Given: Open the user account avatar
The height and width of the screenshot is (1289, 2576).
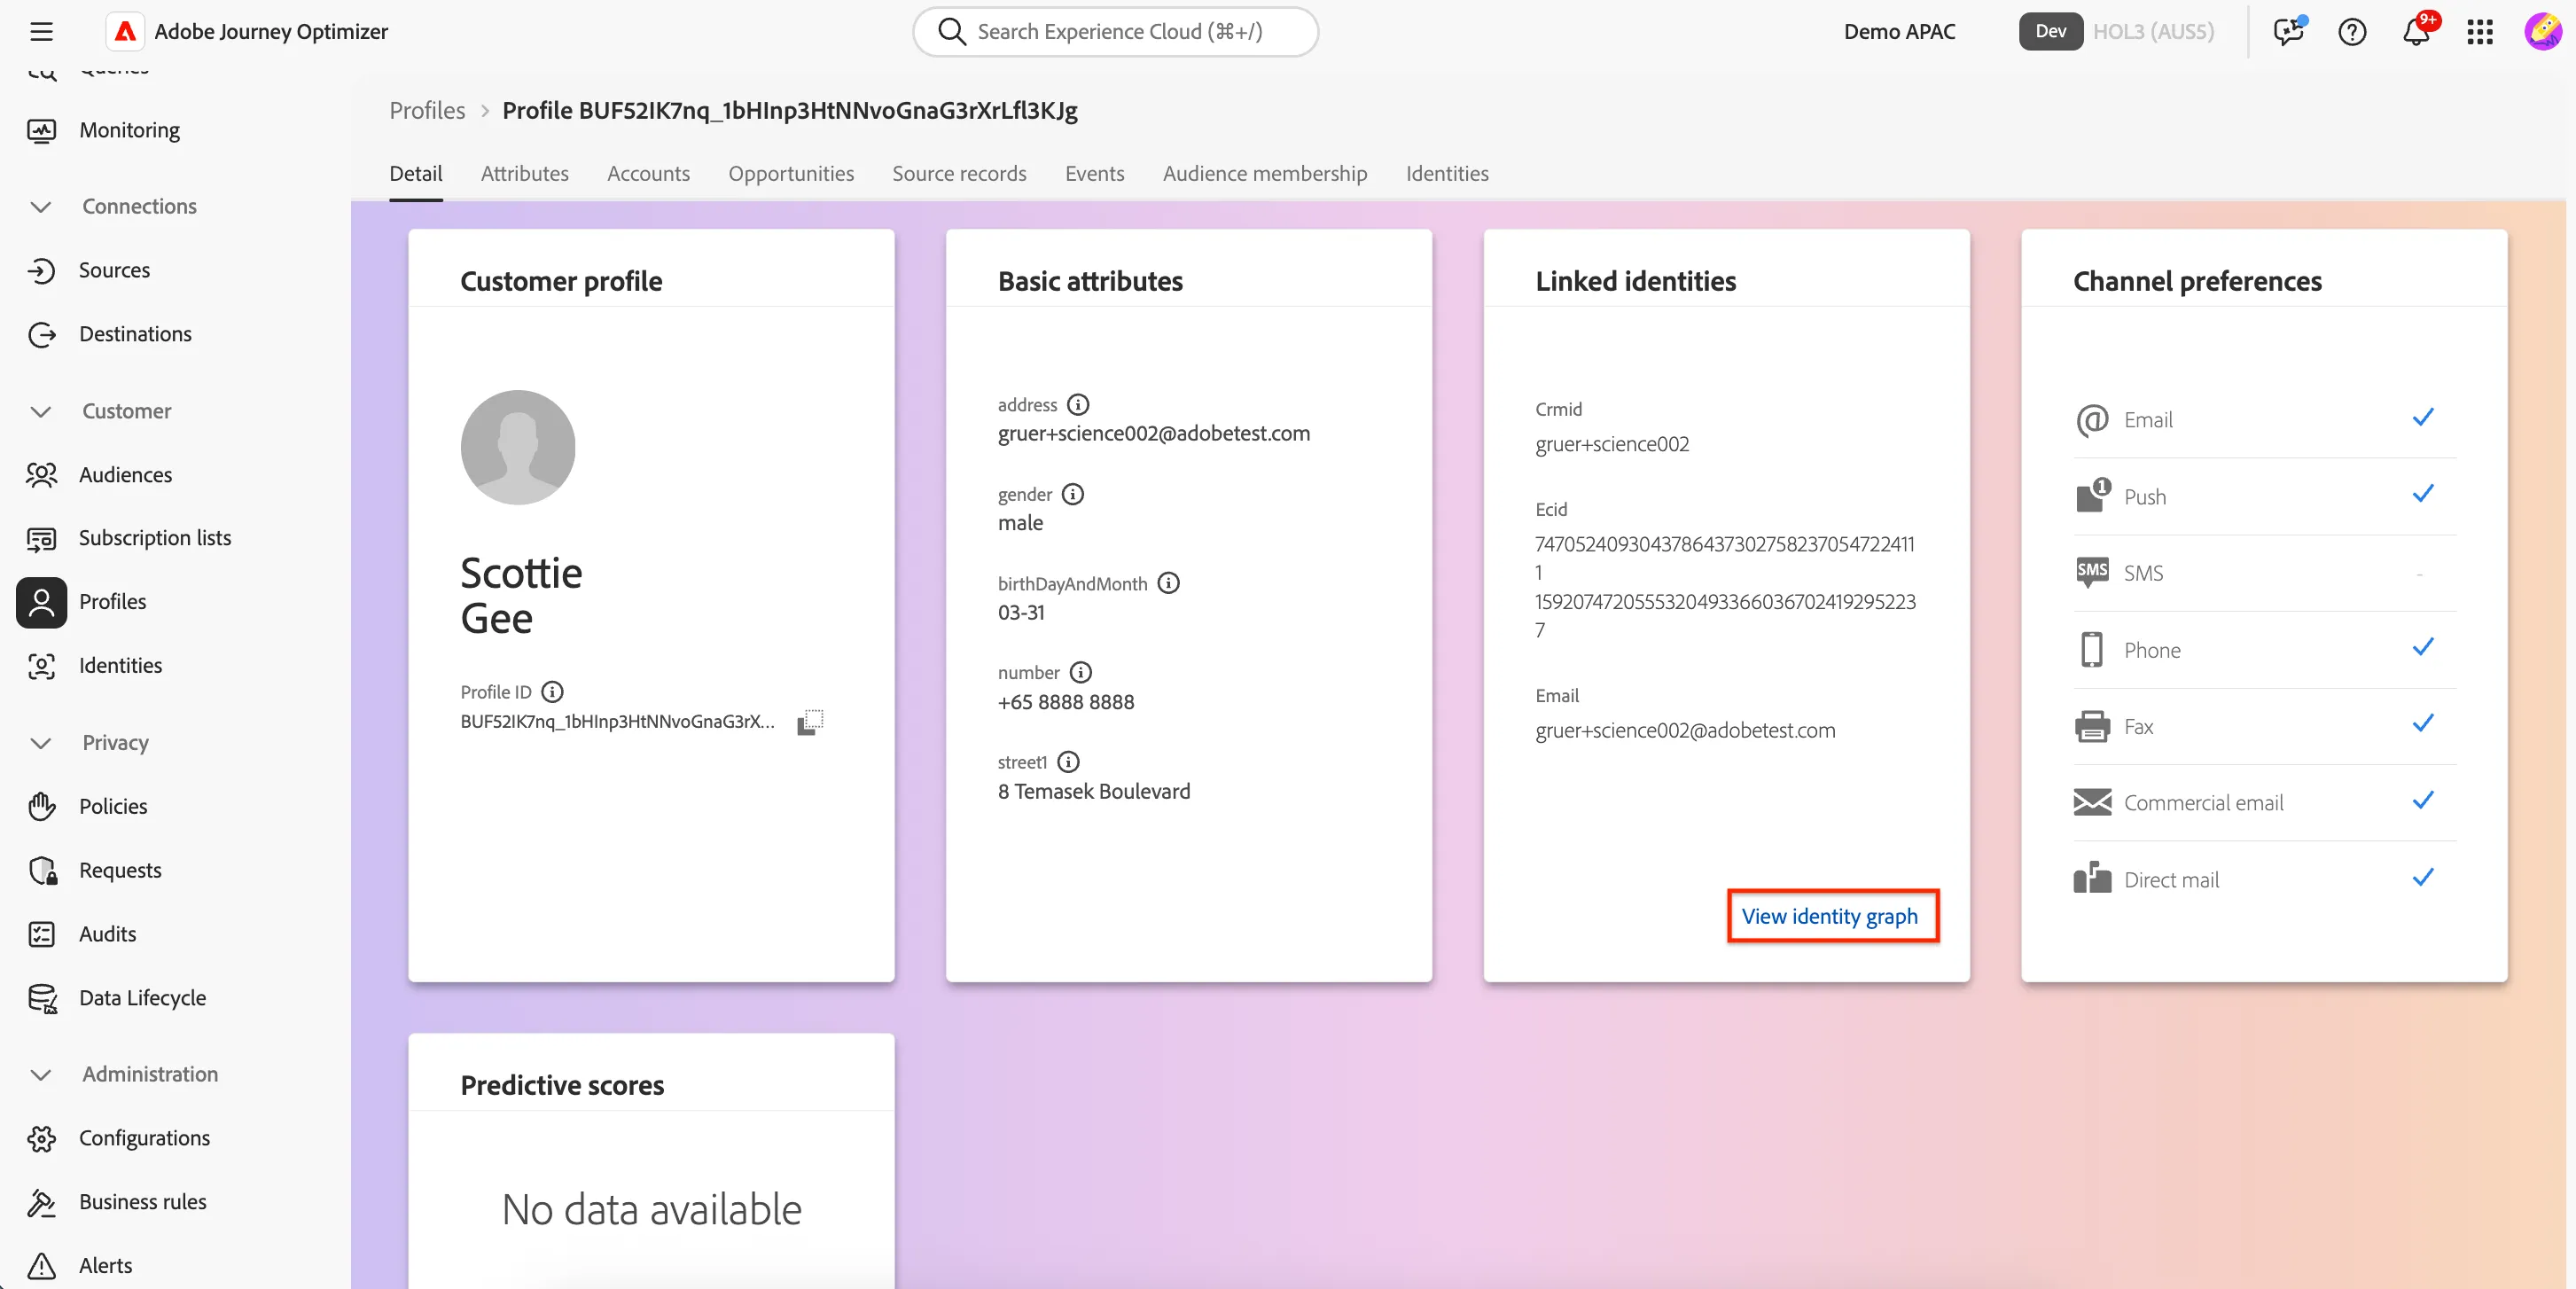Looking at the screenshot, I should (x=2542, y=31).
